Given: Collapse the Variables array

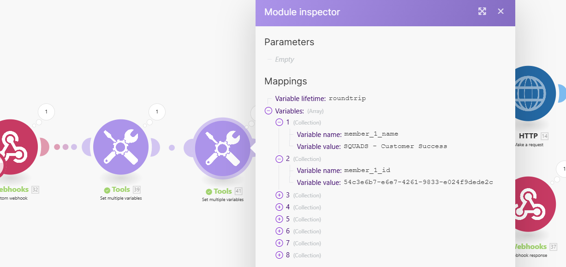Looking at the screenshot, I should point(268,111).
